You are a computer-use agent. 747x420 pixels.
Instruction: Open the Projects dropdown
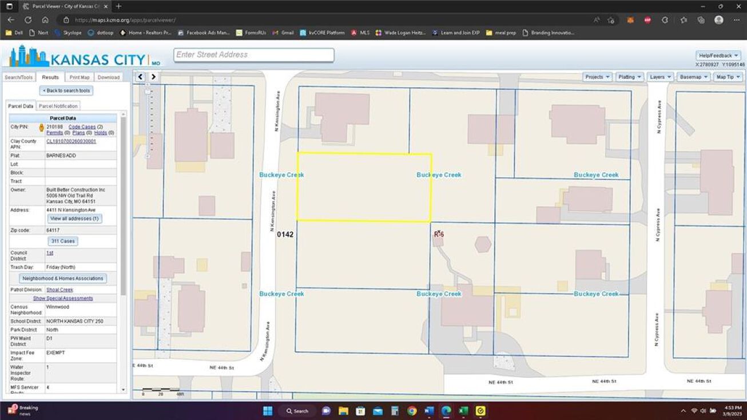[x=597, y=77]
